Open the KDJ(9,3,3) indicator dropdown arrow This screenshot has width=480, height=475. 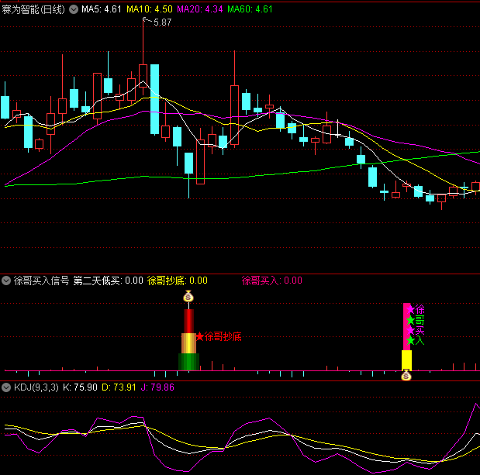pos(6,387)
